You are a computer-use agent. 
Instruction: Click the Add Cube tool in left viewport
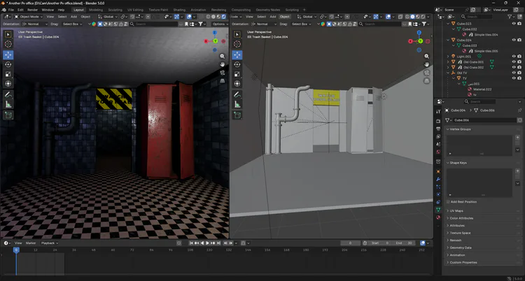(8, 115)
